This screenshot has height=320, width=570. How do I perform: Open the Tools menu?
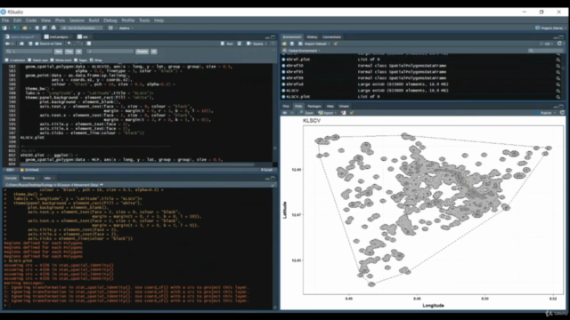click(x=144, y=20)
